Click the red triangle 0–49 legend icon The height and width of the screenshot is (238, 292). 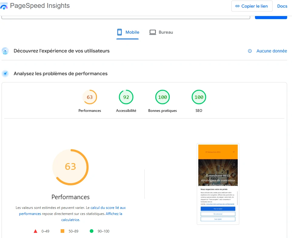point(35,231)
